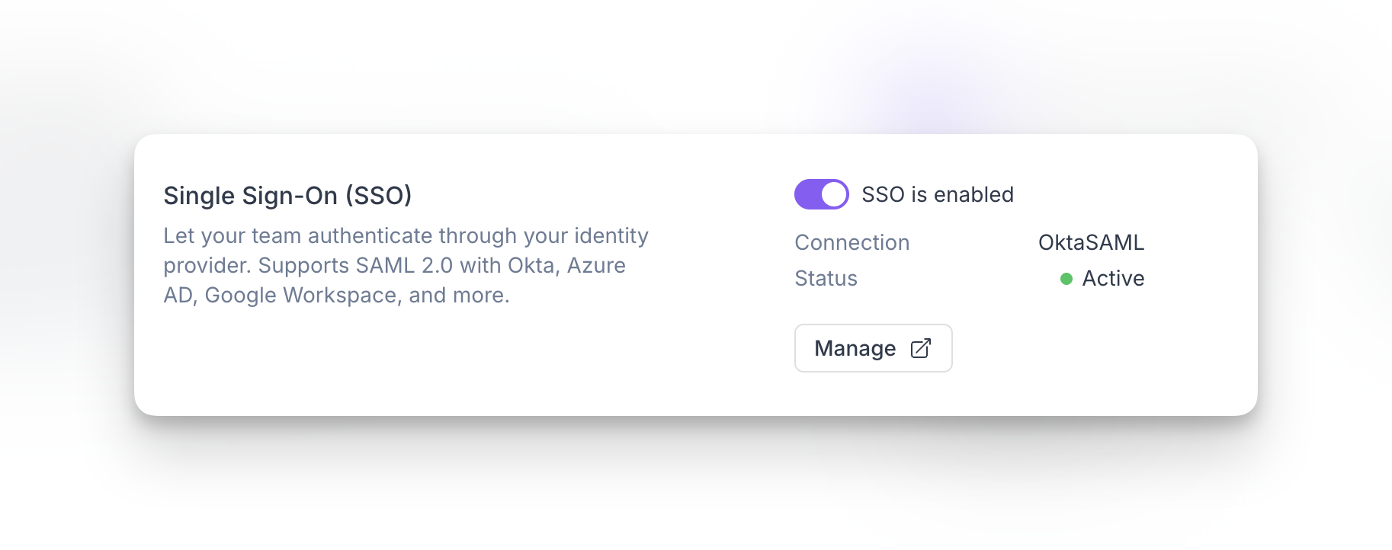Click the SSO description paragraph

coord(405,265)
